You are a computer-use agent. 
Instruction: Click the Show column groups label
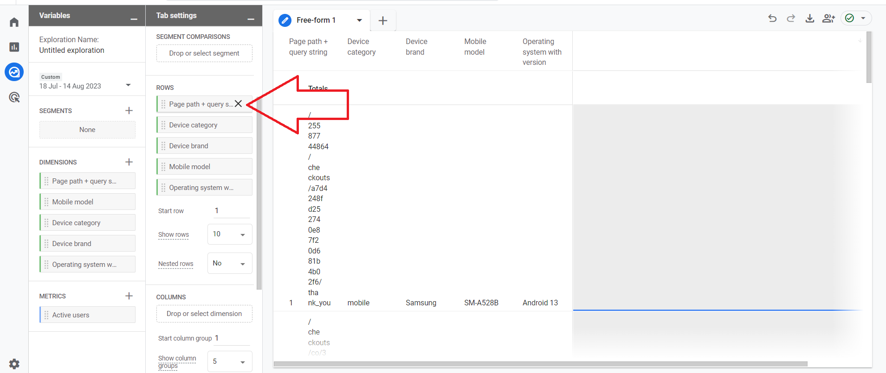[x=177, y=362]
